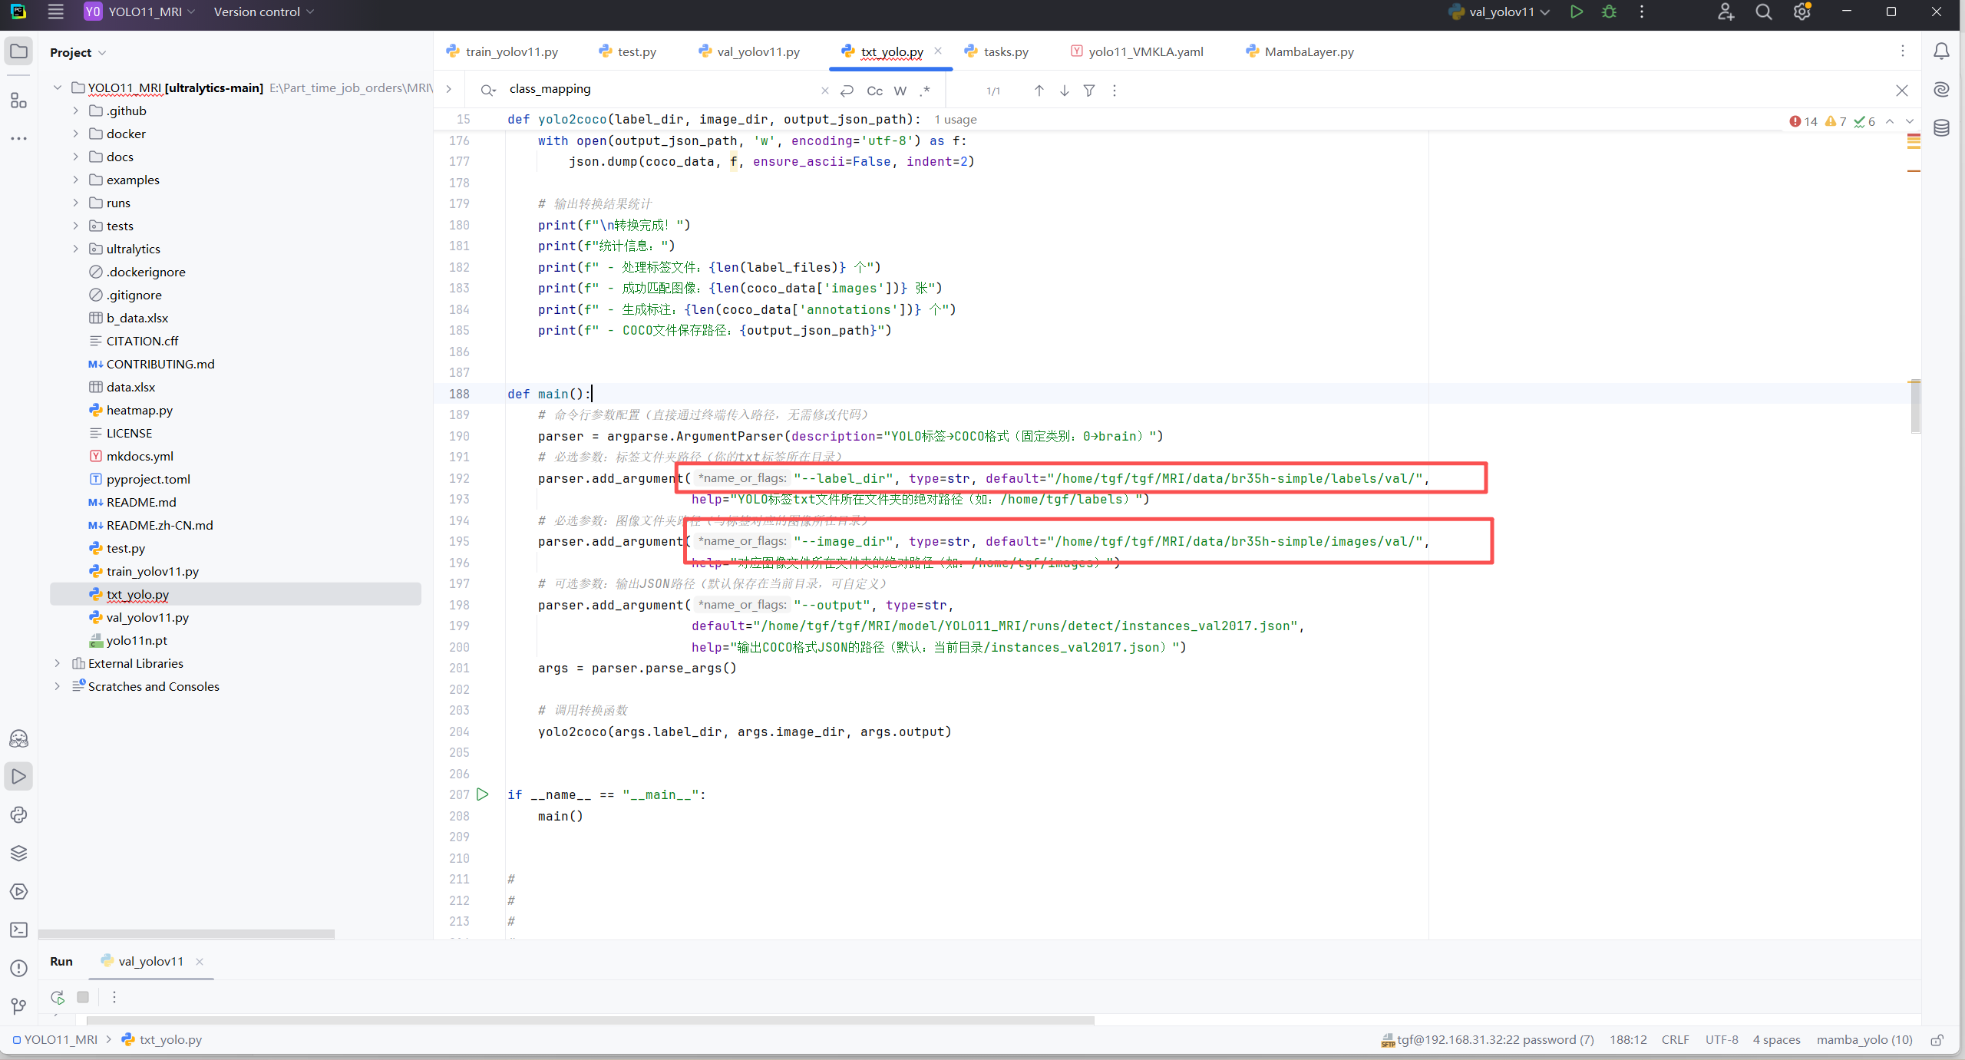Click the CRLF line separator widget
Viewport: 1965px width, 1060px height.
(1675, 1039)
